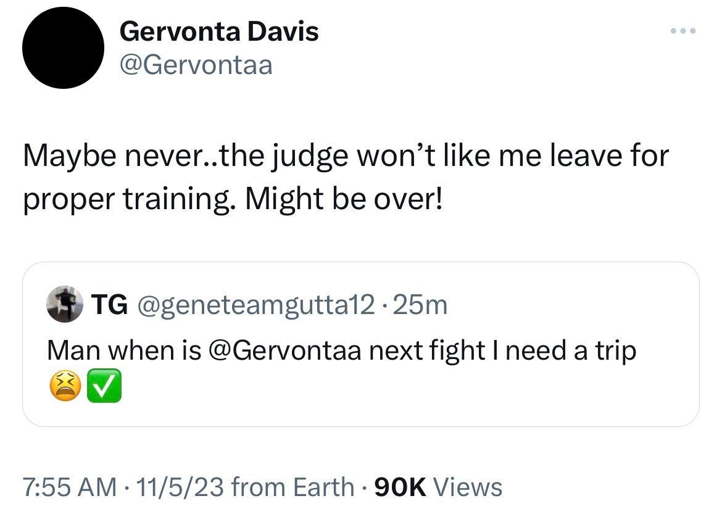The image size is (722, 517).
Task: Click the "Might be over!" sentence
Action: click(x=344, y=201)
